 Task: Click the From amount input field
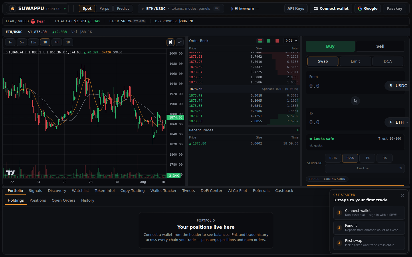346,86
